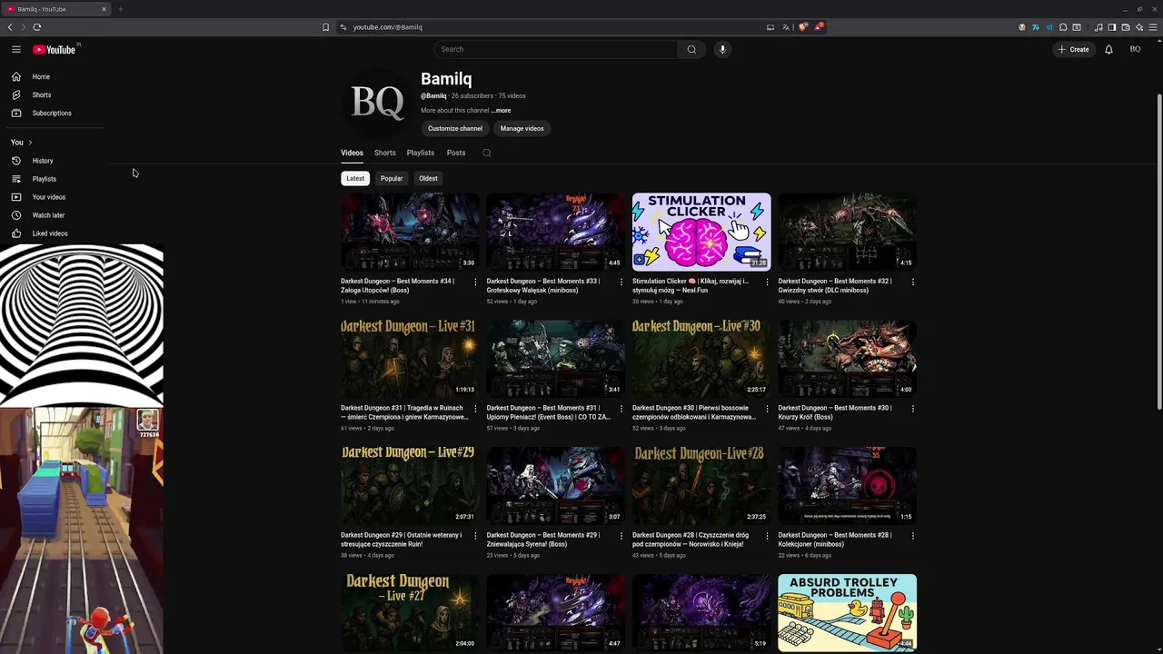Open the browser main hamburger menu
The image size is (1163, 654).
pos(1154,27)
